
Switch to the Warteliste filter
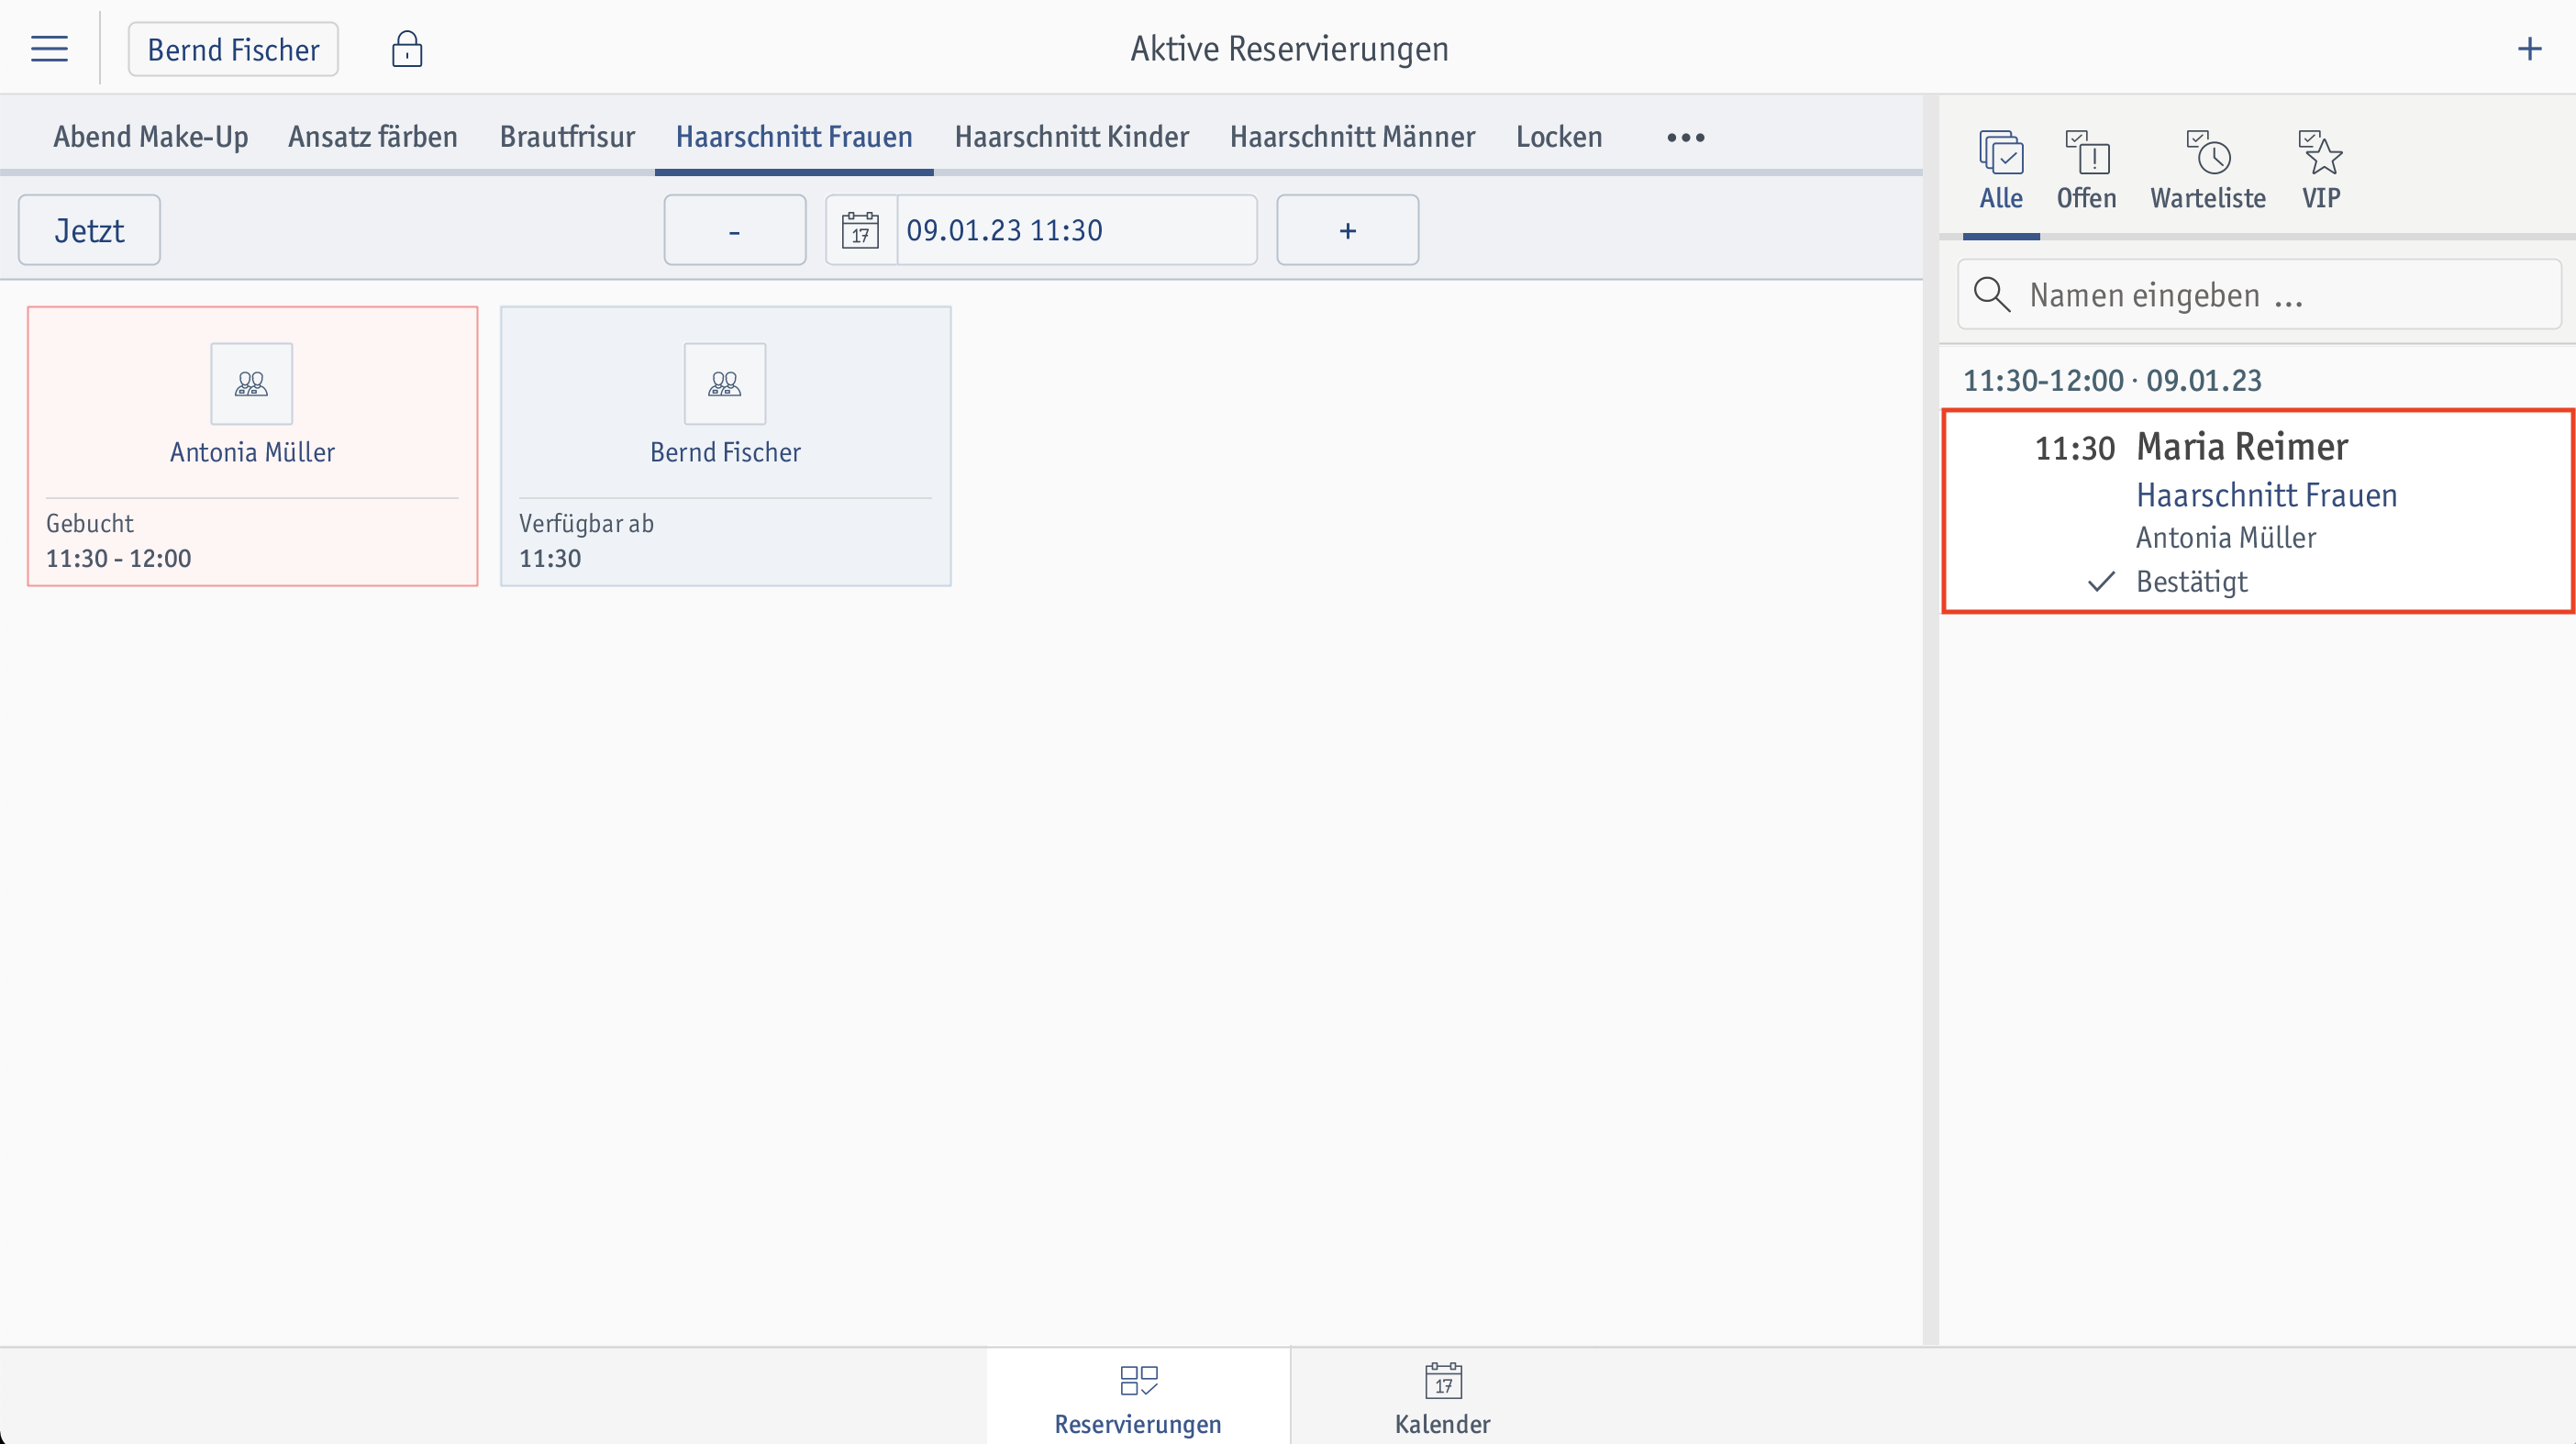(x=2208, y=170)
